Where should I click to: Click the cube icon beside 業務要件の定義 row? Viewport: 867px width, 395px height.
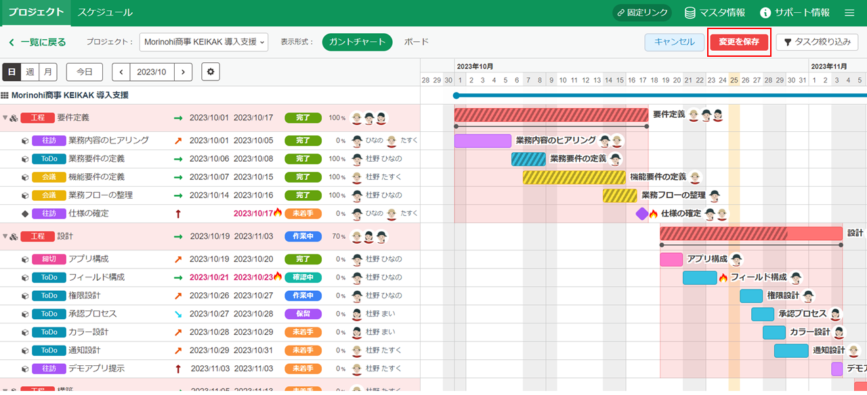click(x=25, y=159)
